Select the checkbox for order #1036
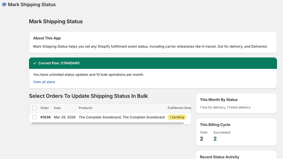This screenshot has height=159, width=283. point(35,117)
